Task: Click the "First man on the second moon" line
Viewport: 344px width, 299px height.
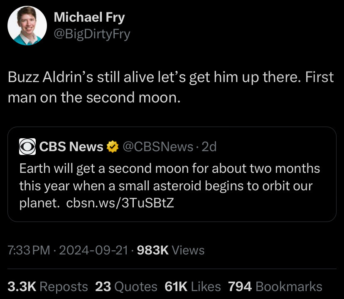Action: (95, 97)
